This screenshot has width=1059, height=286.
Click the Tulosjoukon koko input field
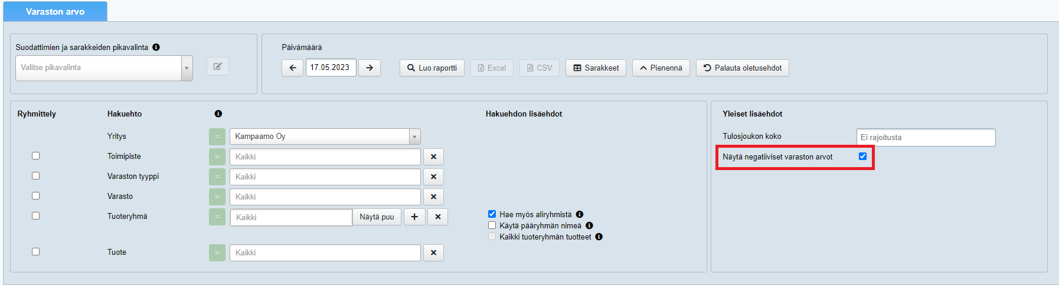click(x=925, y=138)
